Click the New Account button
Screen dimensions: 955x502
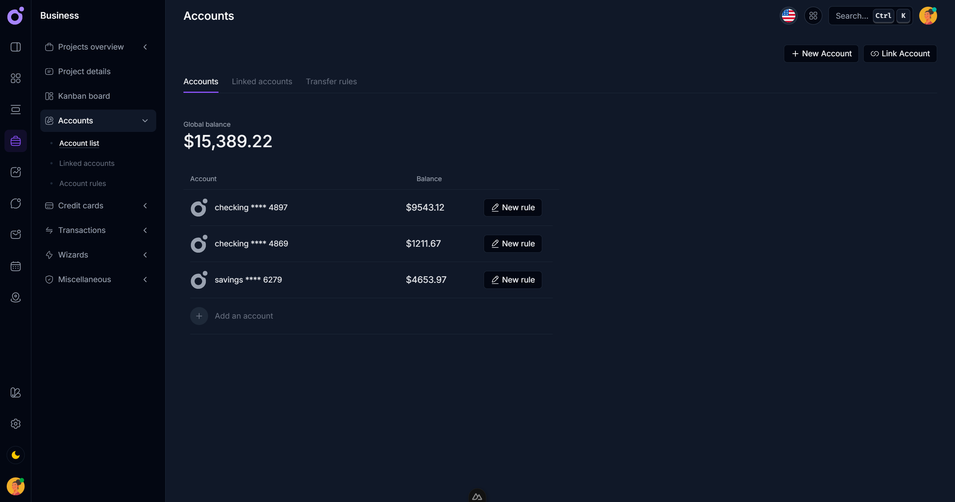pyautogui.click(x=821, y=54)
